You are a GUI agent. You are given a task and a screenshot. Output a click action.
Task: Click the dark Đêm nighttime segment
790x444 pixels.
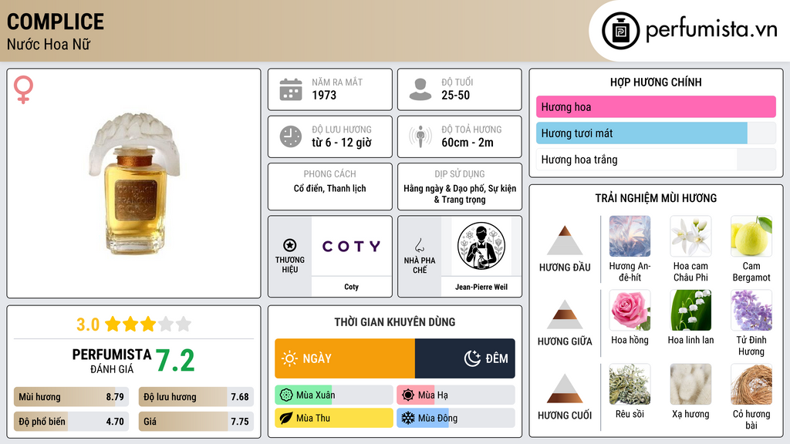click(465, 358)
